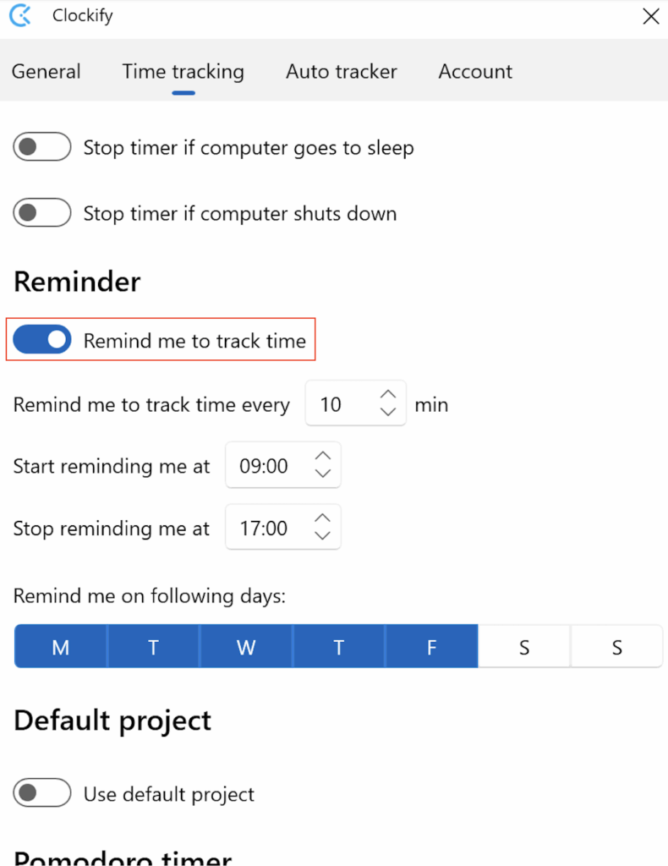The height and width of the screenshot is (866, 668).
Task: Deselect Monday from reminder days
Action: coord(61,647)
